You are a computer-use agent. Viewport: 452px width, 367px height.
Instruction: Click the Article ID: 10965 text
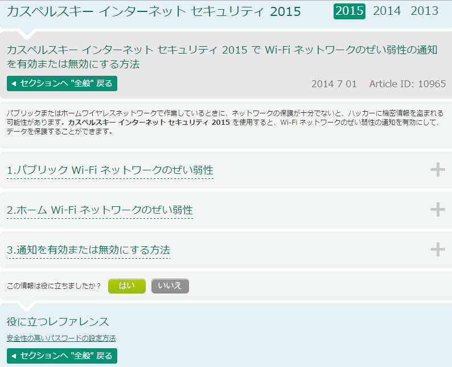pos(408,84)
